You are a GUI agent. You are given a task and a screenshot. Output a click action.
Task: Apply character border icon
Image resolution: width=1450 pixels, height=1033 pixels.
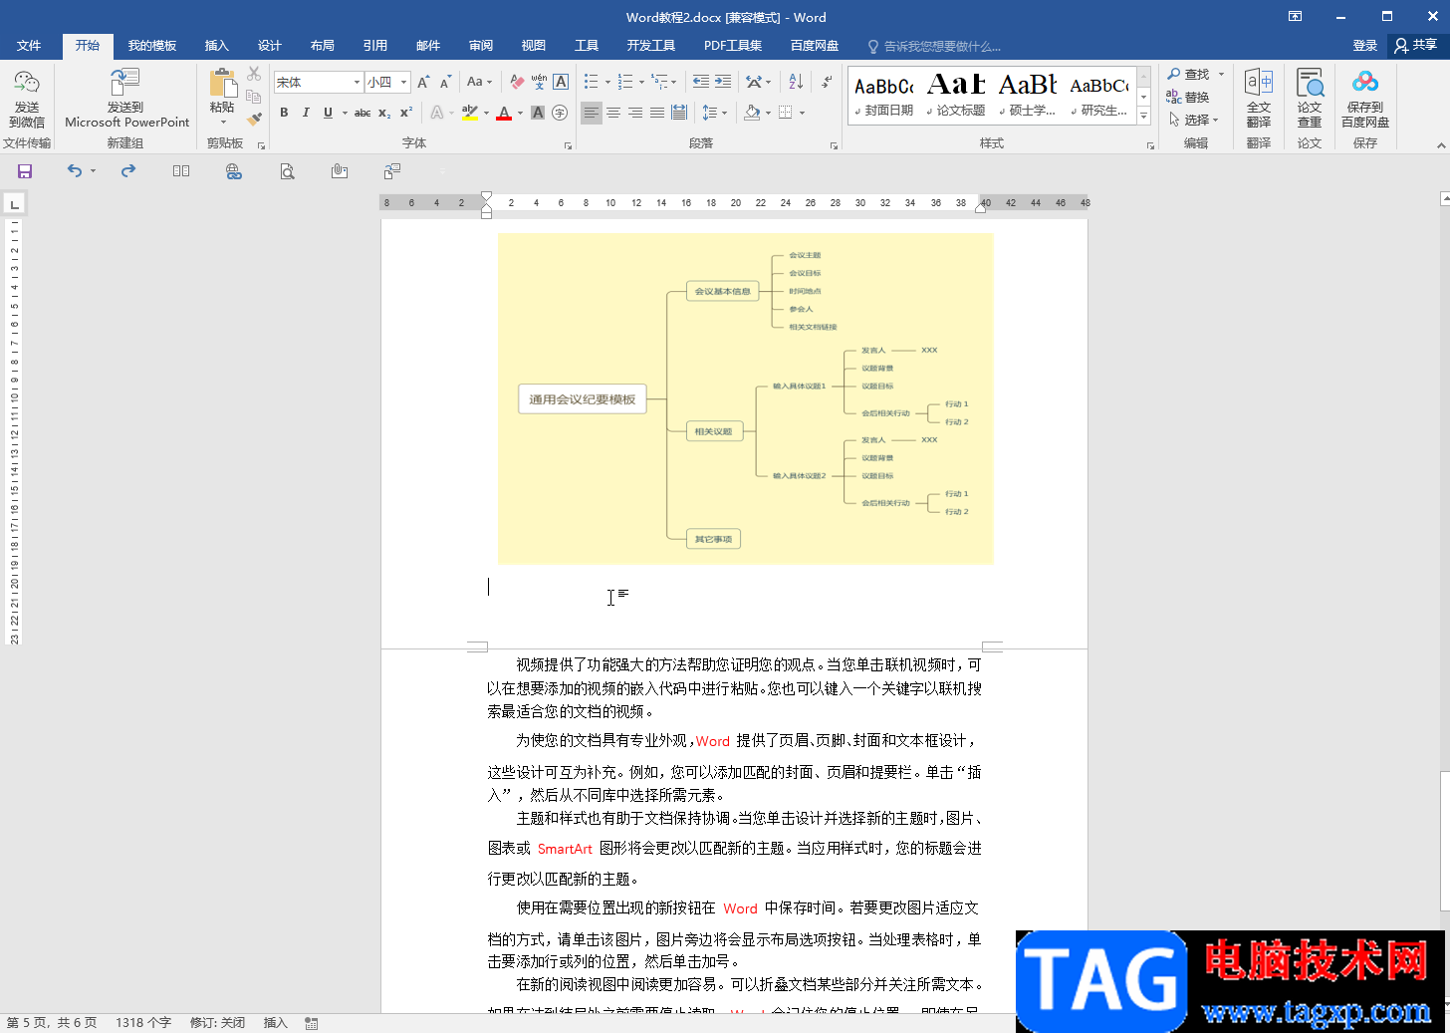561,82
